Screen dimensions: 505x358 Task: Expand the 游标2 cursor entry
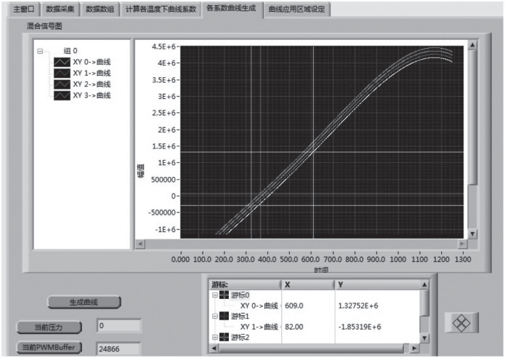click(x=214, y=338)
